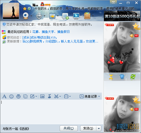
Task: Expand the handwriting input dropdown arrow
Action: click(36, 96)
